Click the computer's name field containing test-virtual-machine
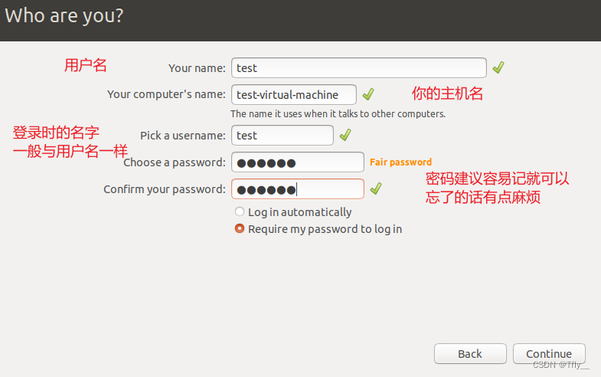The width and height of the screenshot is (601, 377). tap(294, 95)
